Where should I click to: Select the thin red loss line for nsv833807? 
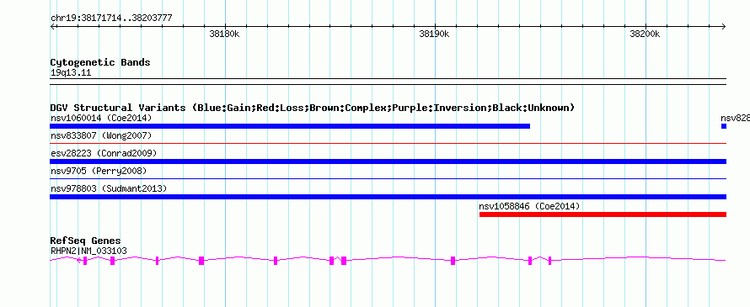[x=388, y=143]
